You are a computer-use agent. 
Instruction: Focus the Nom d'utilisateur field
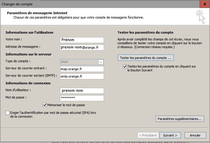pos(82,91)
